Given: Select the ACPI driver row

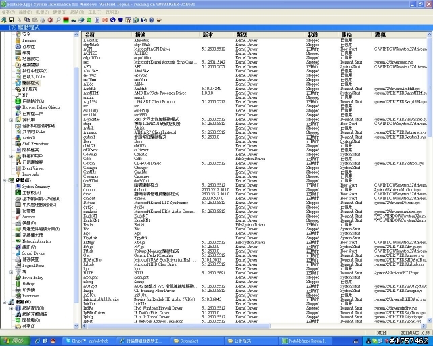Looking at the screenshot, I should [254, 49].
